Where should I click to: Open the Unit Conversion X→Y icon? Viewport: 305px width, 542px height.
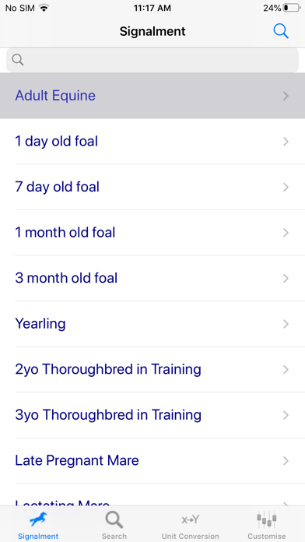191,519
